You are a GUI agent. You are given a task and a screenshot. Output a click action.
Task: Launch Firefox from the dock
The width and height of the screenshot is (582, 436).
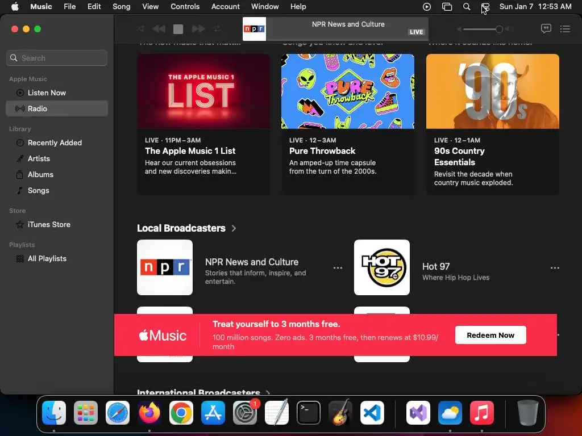[x=149, y=413]
